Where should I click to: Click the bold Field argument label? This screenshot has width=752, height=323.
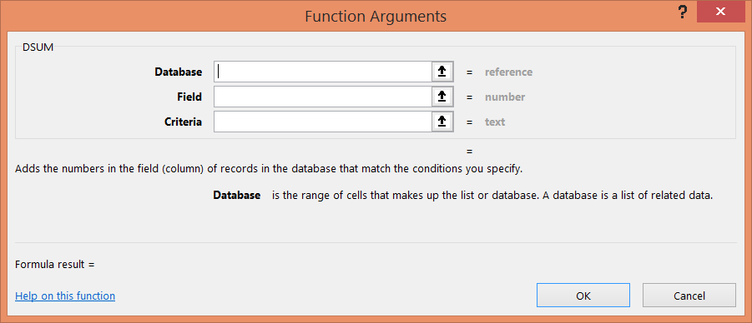(189, 97)
